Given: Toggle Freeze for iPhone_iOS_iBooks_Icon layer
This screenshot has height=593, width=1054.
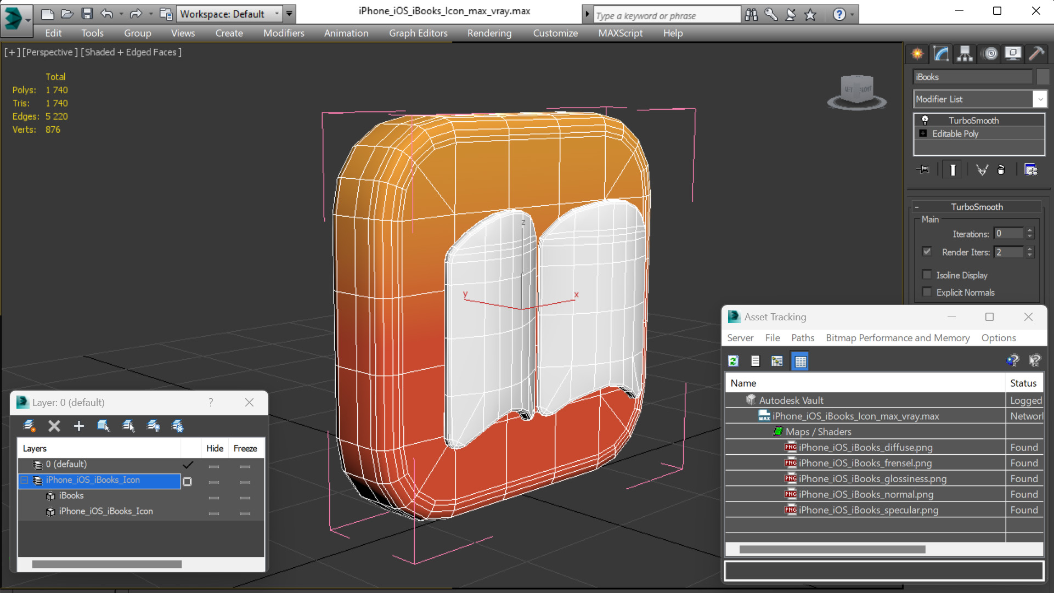Looking at the screenshot, I should pos(245,482).
